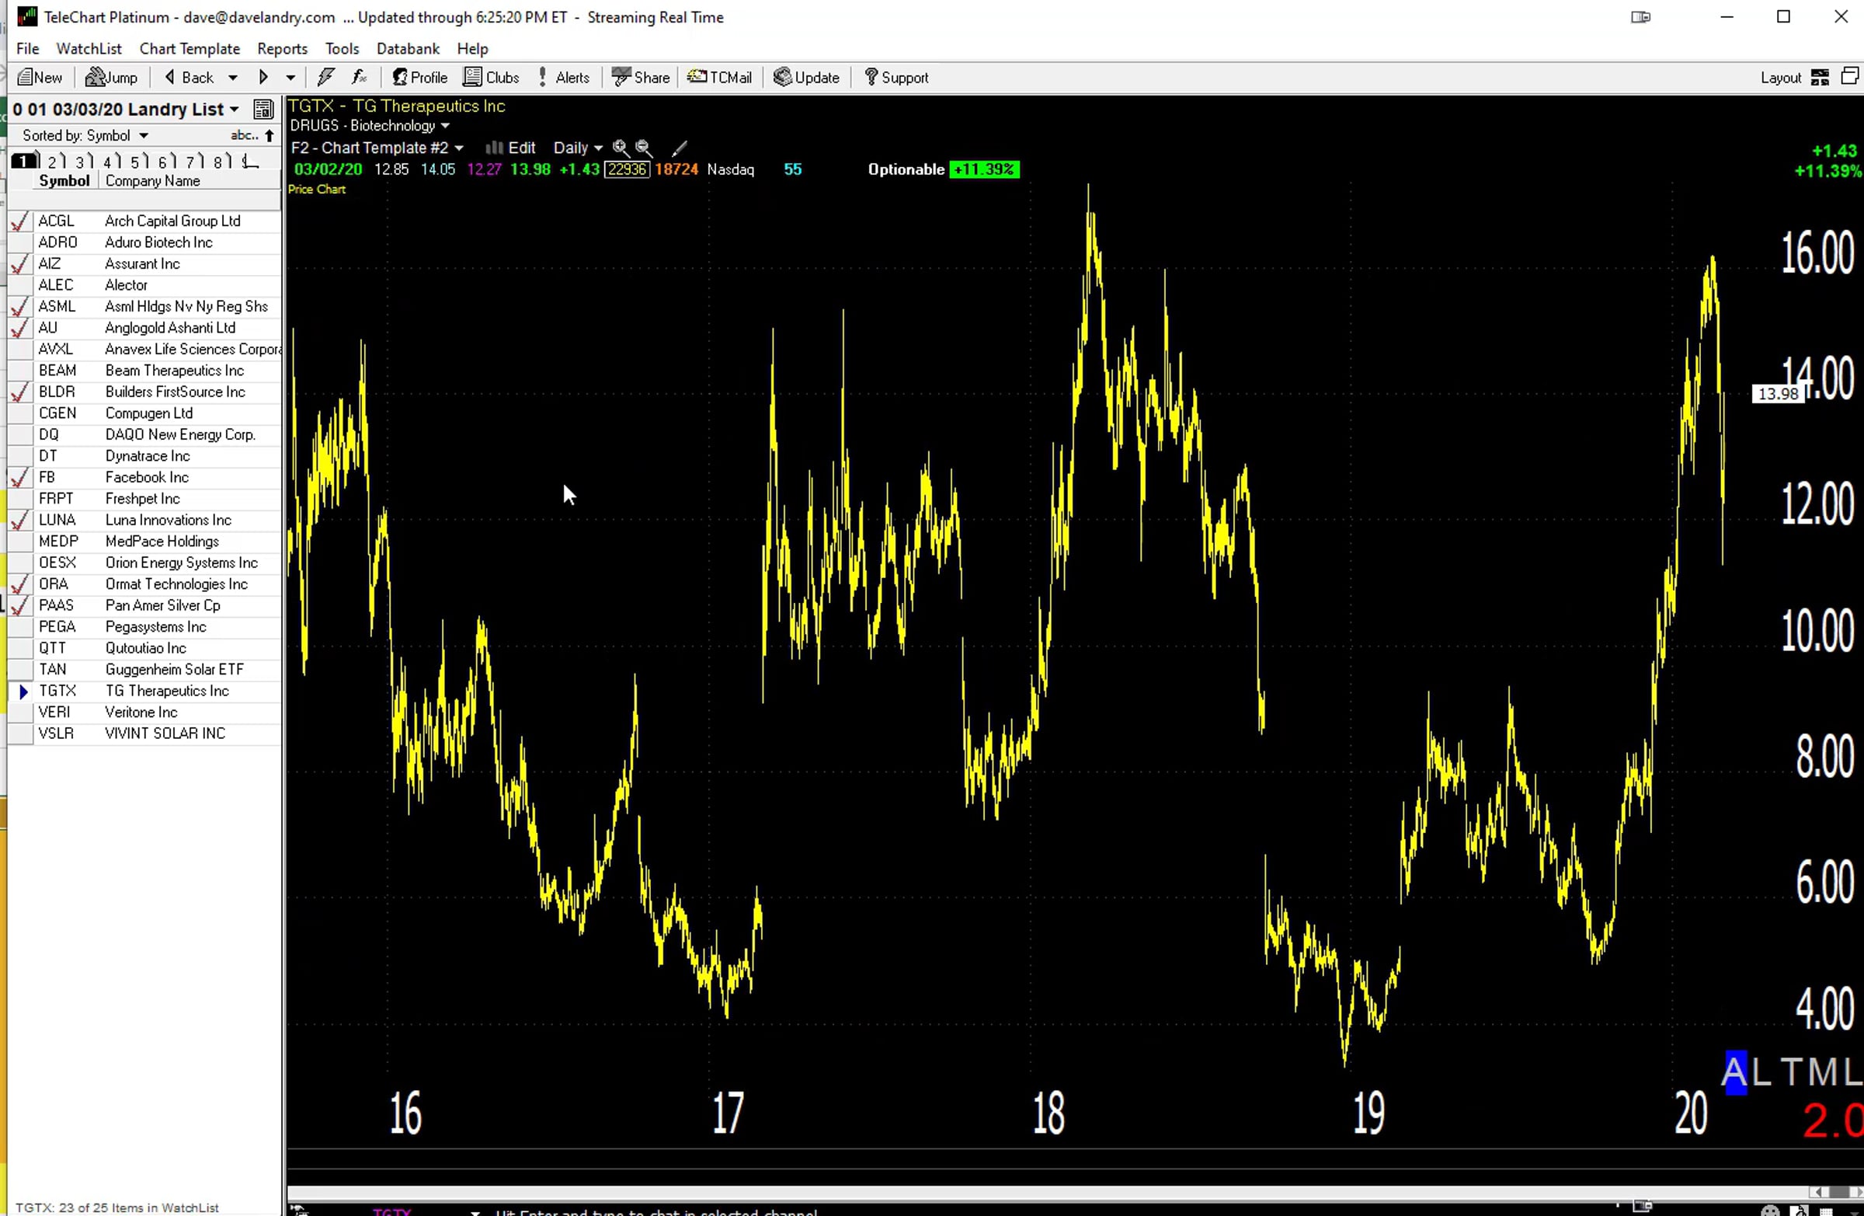Open the Chart Template #2 dropdown
Image resolution: width=1864 pixels, height=1216 pixels.
tap(460, 148)
